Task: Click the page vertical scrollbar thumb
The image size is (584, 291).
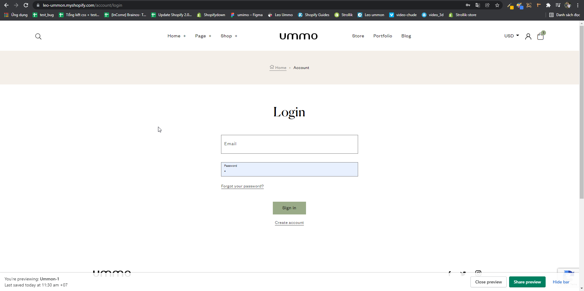Action: coord(582,112)
